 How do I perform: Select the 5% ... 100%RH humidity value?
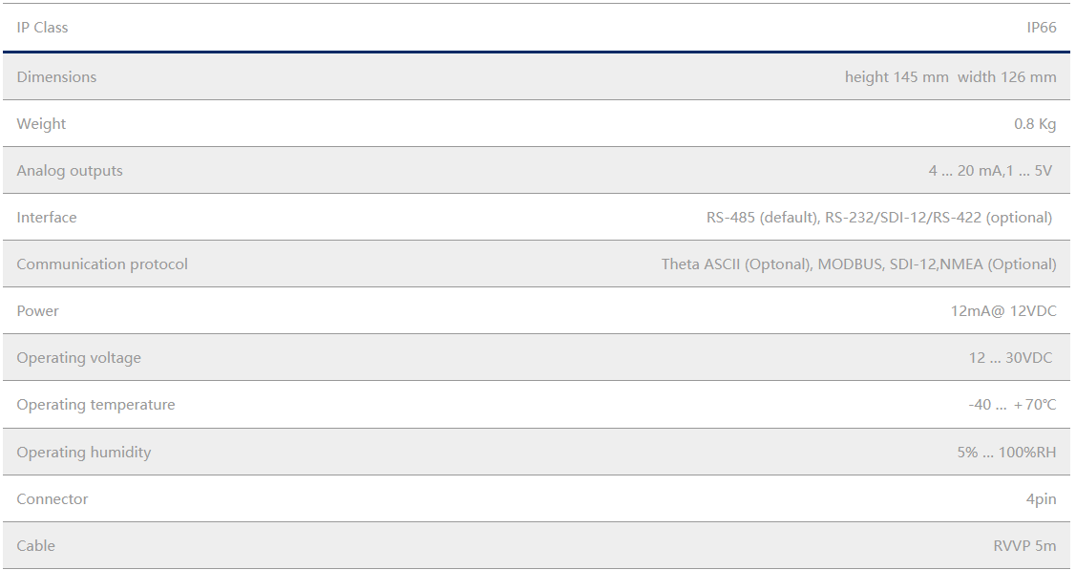(x=1006, y=453)
